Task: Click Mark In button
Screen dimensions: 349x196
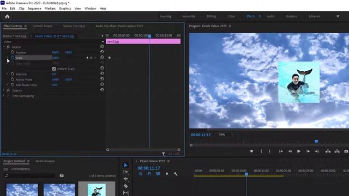Action: point(261,151)
